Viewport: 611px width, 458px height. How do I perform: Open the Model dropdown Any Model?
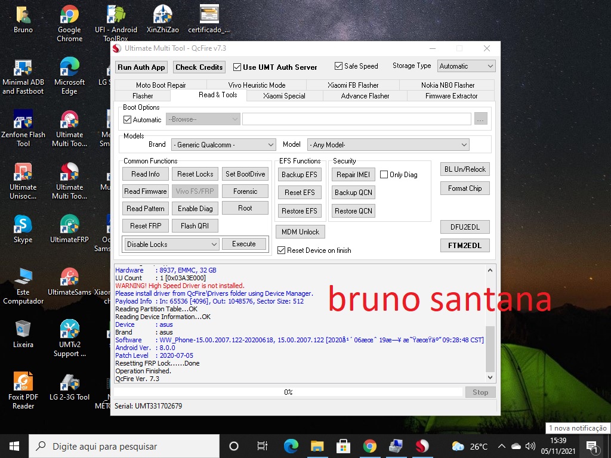tap(388, 145)
